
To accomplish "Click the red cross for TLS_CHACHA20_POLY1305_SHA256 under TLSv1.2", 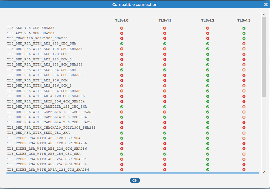I will coord(207,38).
